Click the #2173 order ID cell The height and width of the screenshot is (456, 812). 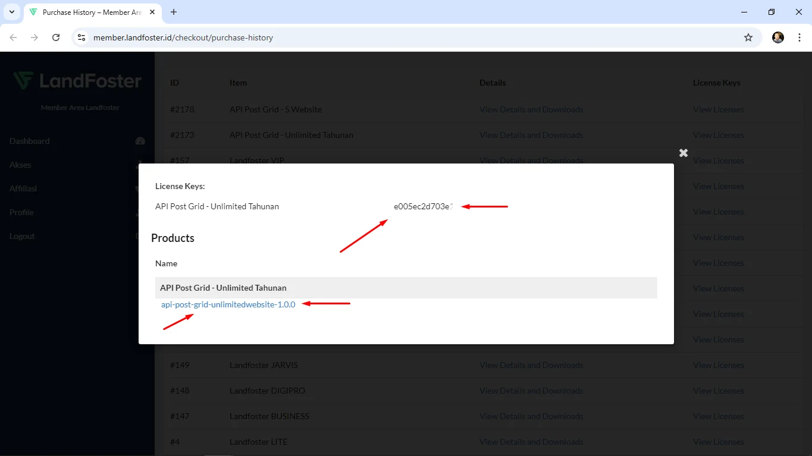(x=182, y=135)
